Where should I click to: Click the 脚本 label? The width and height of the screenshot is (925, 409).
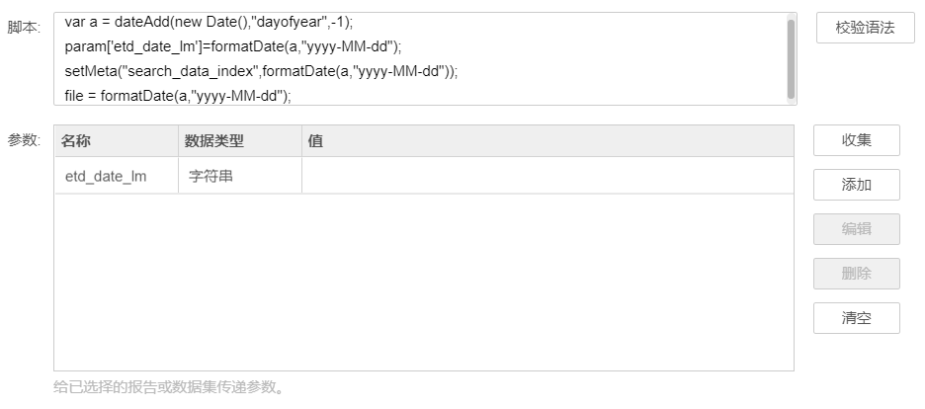pos(24,28)
